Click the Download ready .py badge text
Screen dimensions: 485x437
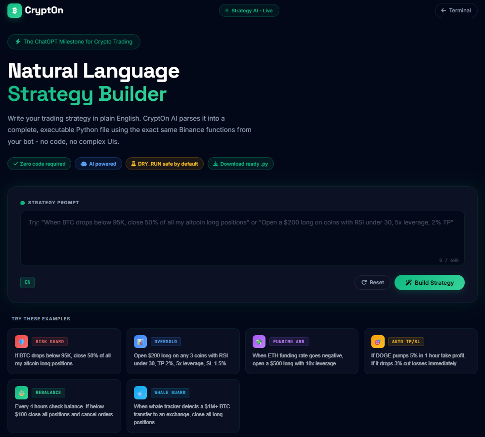(244, 164)
